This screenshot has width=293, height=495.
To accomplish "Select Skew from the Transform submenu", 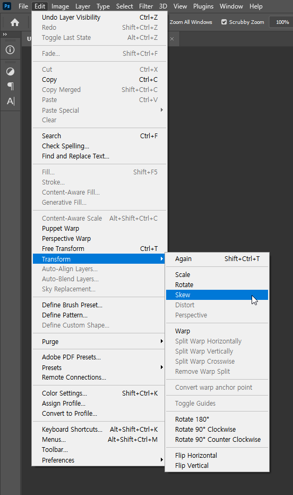I will (x=217, y=295).
